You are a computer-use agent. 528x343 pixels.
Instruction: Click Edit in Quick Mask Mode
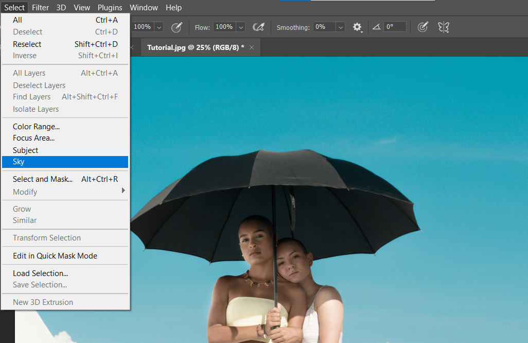point(55,256)
